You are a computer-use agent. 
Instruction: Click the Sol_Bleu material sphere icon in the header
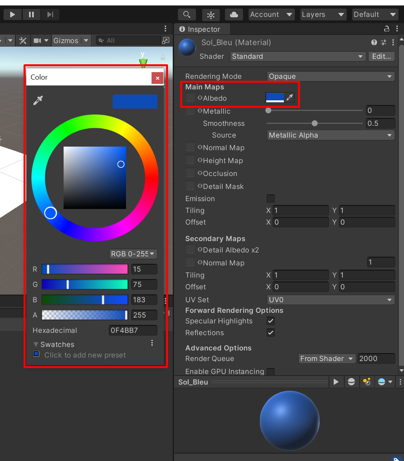[x=187, y=47]
